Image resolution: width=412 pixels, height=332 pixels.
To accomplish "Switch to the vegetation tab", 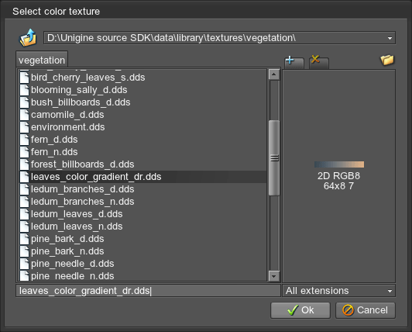I will tap(42, 60).
